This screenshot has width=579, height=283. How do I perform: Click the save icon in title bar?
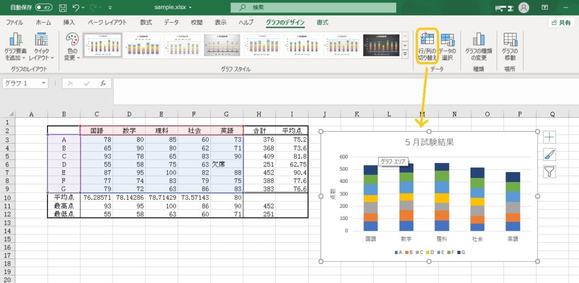click(x=63, y=8)
